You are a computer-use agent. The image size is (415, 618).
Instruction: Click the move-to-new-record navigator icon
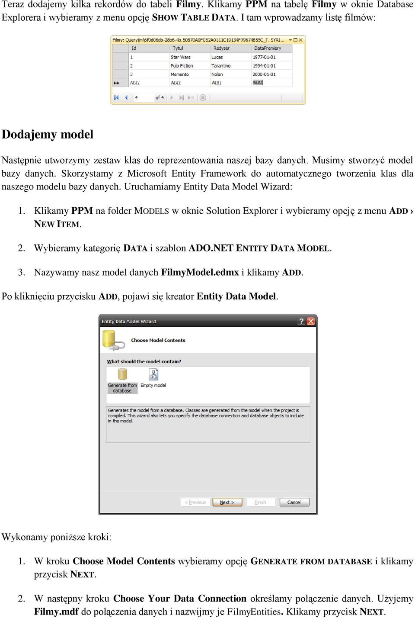click(x=191, y=98)
